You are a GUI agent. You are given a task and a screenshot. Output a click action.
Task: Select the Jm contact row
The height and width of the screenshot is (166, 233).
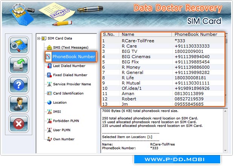click(163, 104)
